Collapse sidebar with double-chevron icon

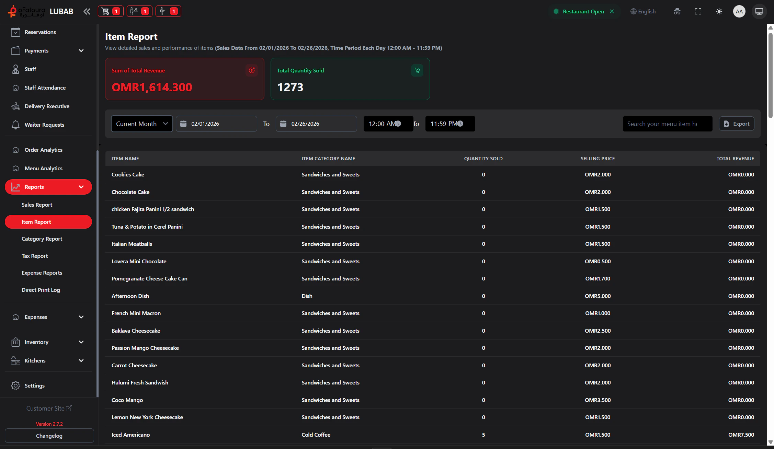click(x=87, y=11)
